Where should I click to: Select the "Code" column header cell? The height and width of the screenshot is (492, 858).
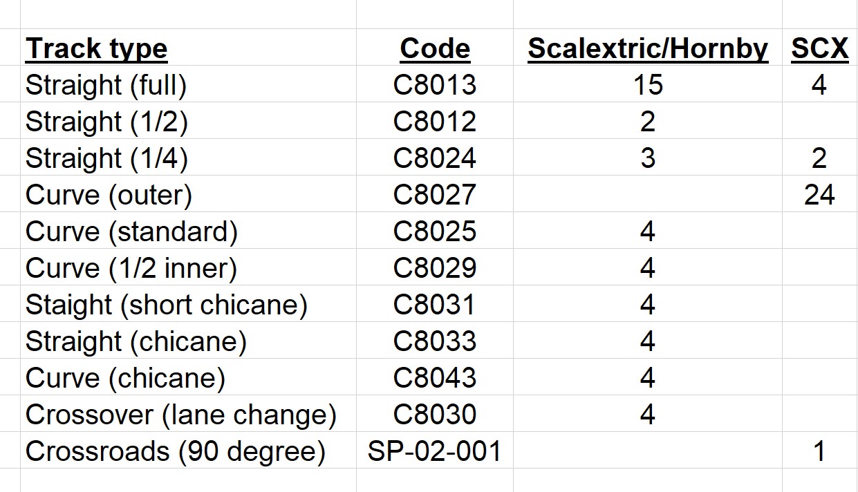pyautogui.click(x=435, y=48)
